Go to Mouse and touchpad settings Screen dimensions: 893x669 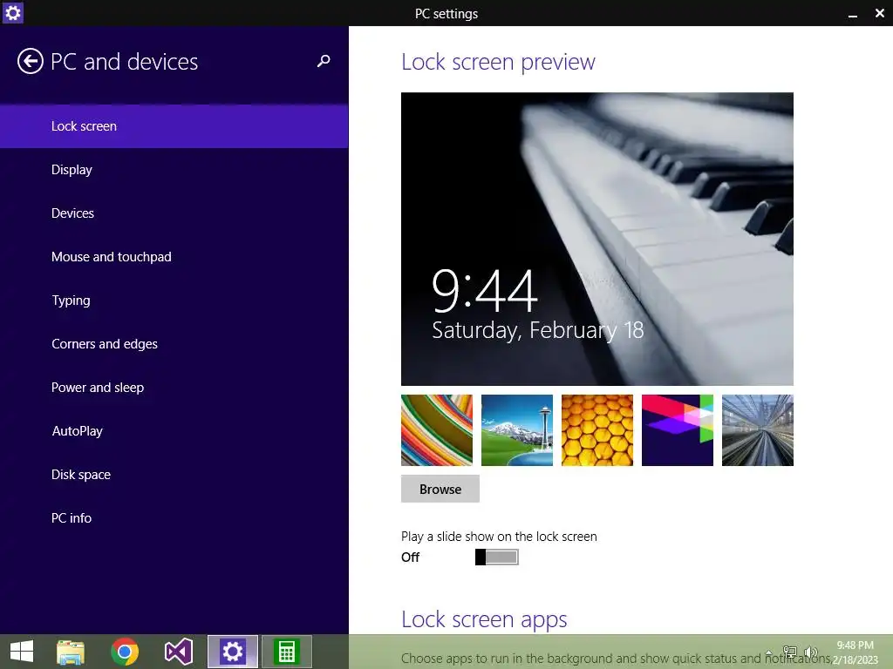(x=174, y=257)
